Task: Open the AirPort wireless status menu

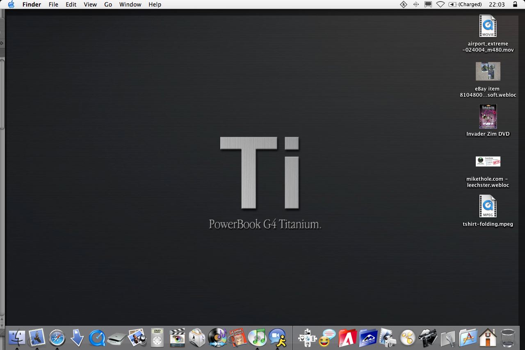Action: [441, 5]
